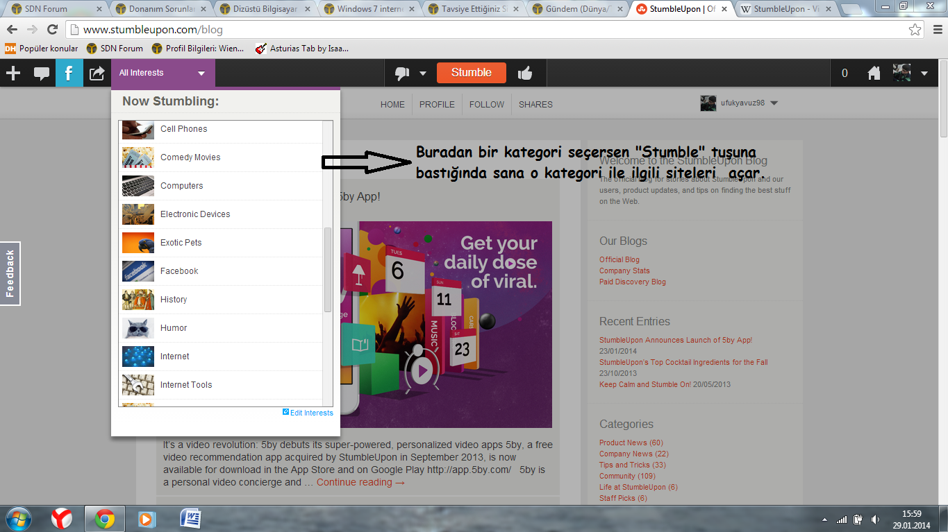
Task: Go back with the browser back arrow
Action: 12,30
